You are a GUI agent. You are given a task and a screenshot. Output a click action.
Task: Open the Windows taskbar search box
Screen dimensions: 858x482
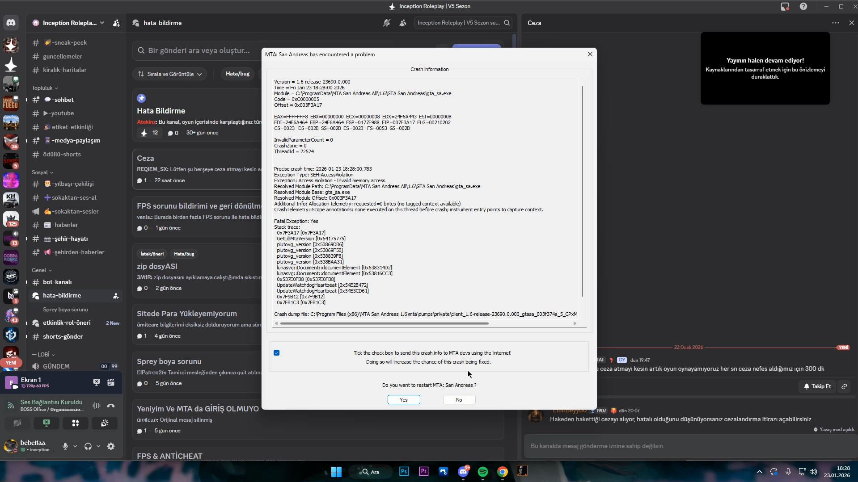tap(370, 472)
